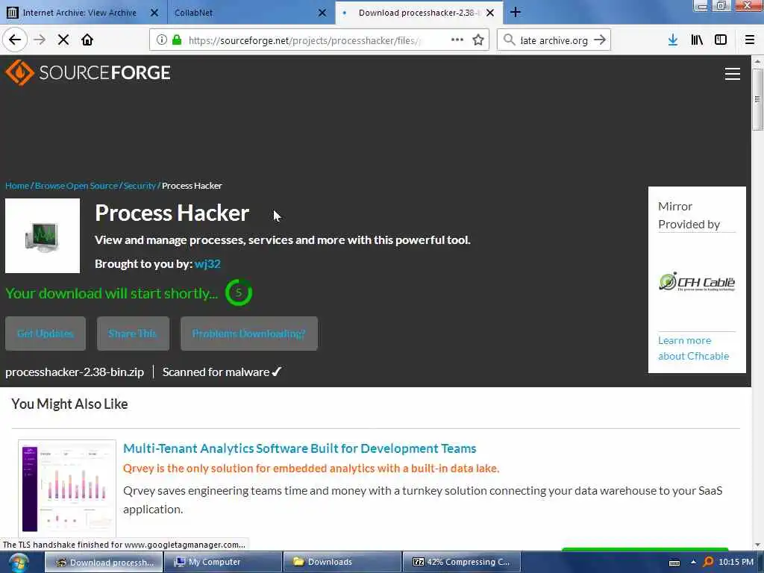Open the downloads arrow in toolbar
This screenshot has height=573, width=764.
point(673,40)
